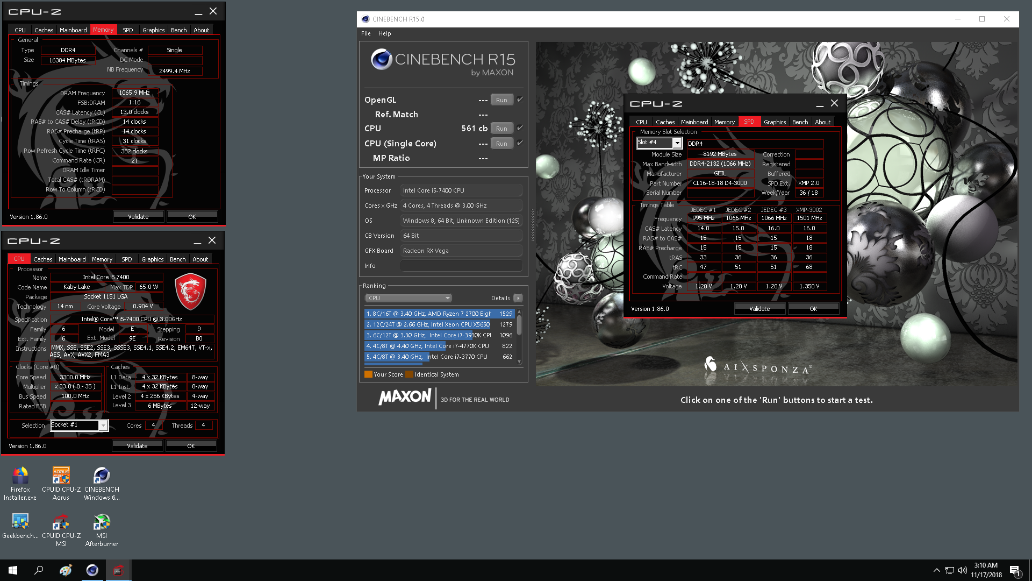Image resolution: width=1032 pixels, height=581 pixels.
Task: Open the Cinebench Help menu
Action: pos(385,33)
